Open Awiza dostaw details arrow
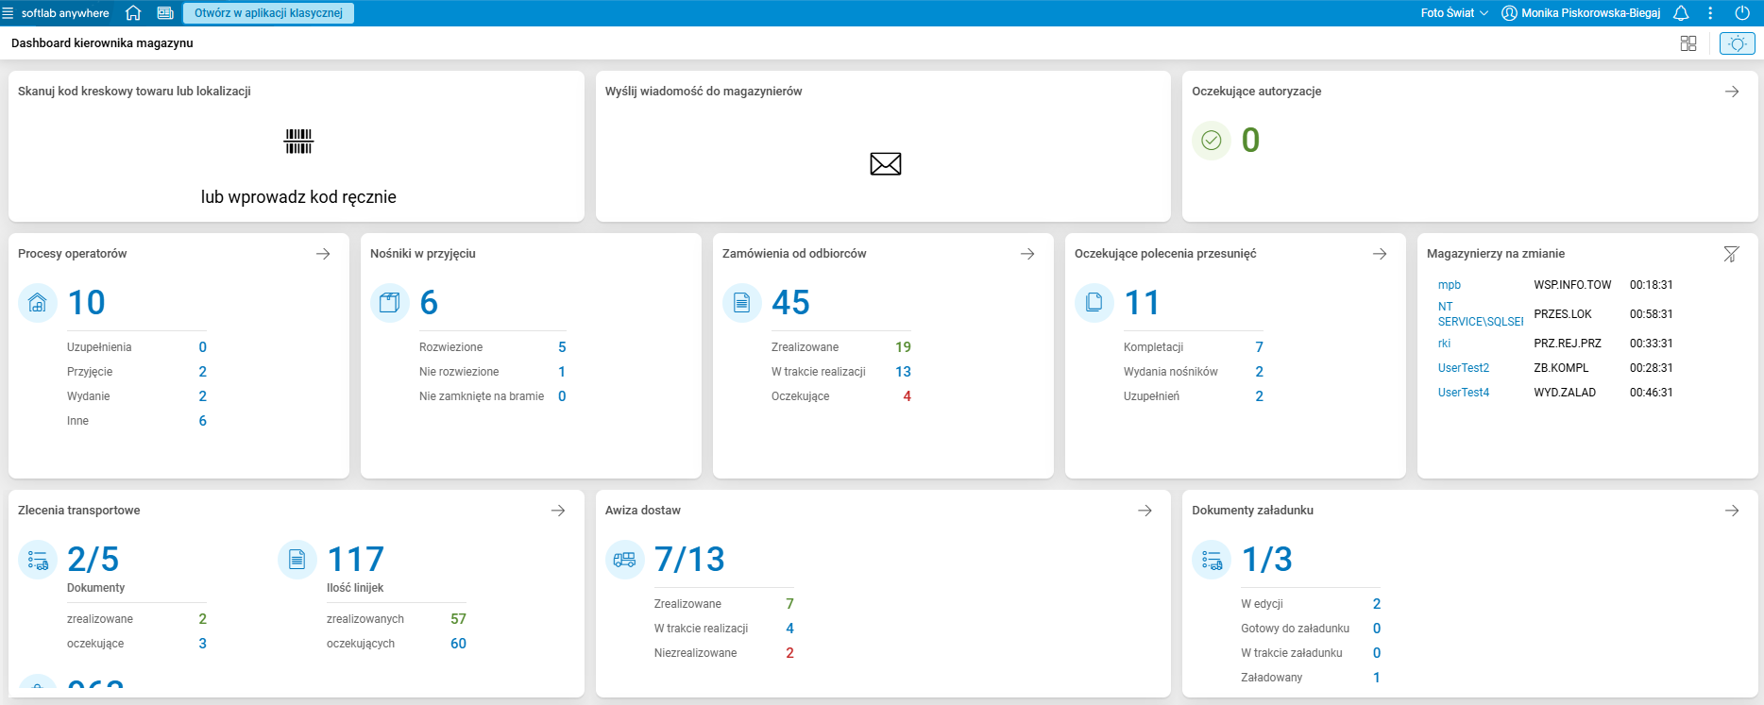The width and height of the screenshot is (1764, 705). tap(1145, 511)
